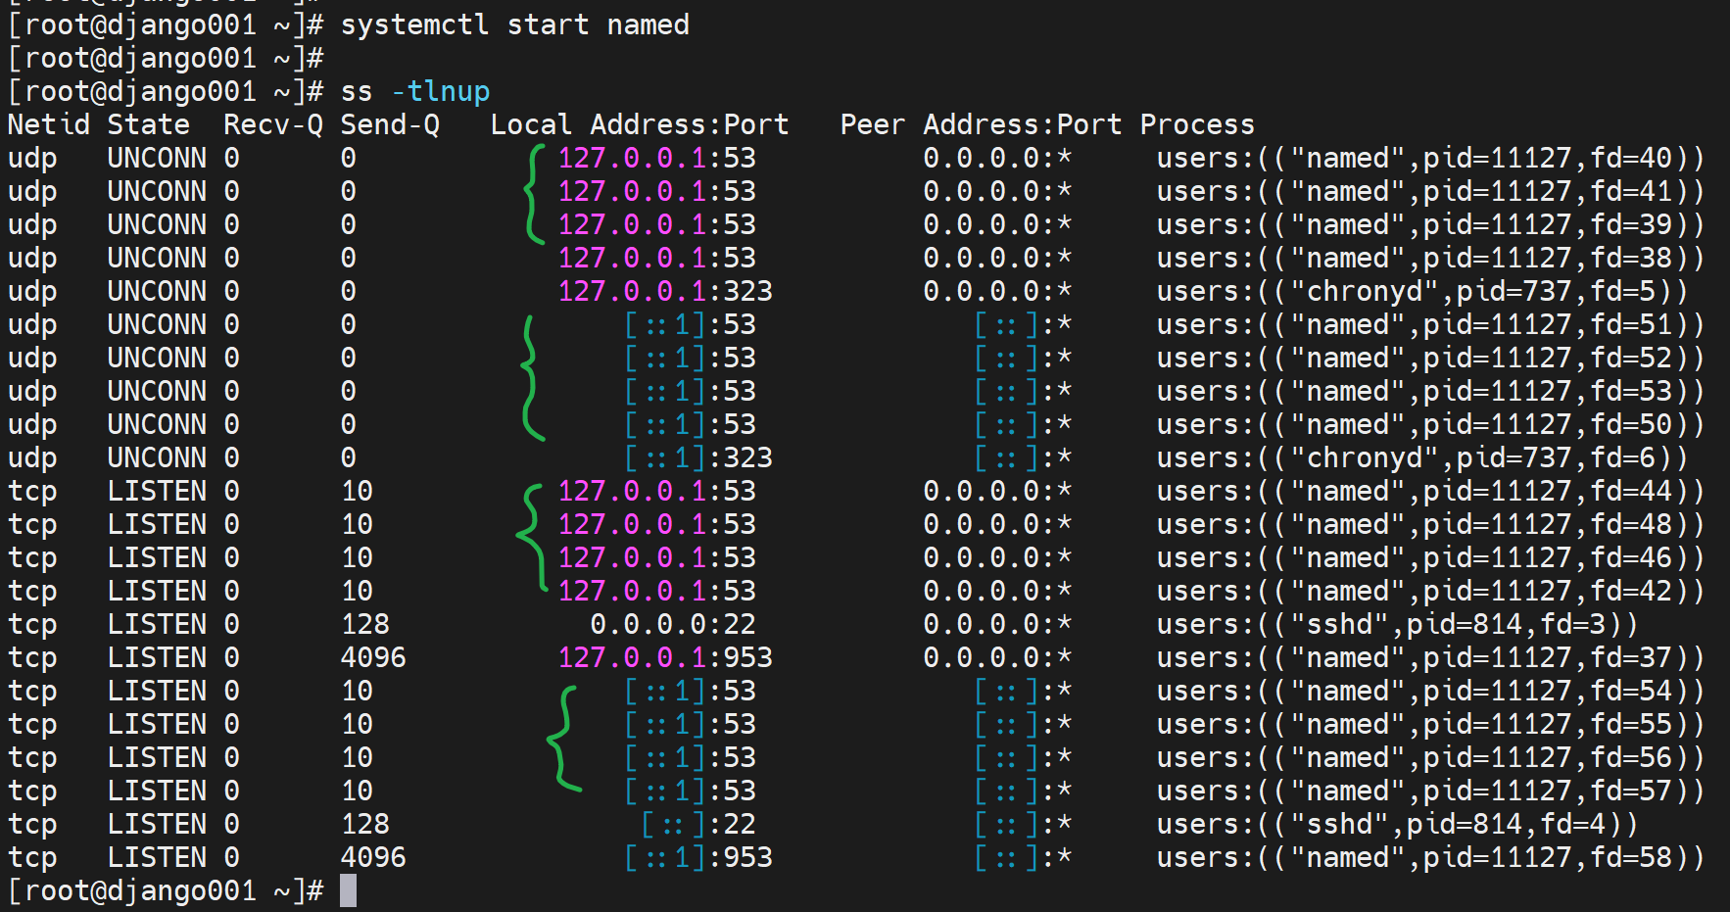Click the 'Send-Q' column header

[x=389, y=124]
